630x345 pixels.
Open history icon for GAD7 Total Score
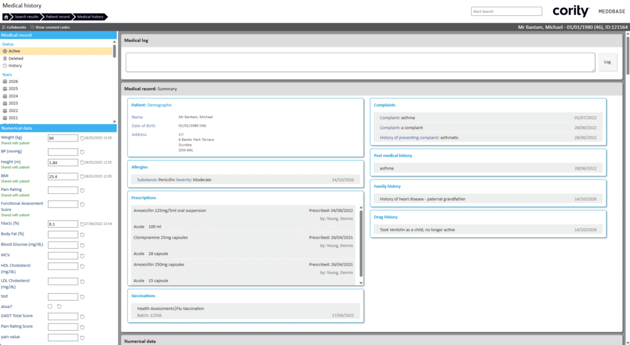click(x=82, y=317)
